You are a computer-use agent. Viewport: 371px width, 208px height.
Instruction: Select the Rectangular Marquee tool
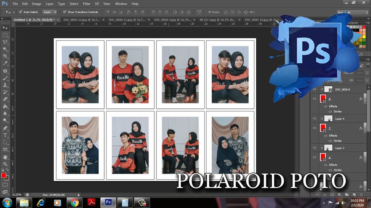coord(5,35)
